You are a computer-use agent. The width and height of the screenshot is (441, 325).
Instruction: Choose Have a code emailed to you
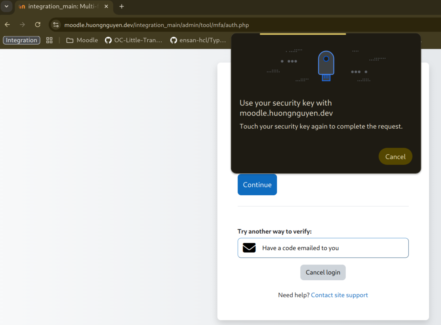point(323,248)
